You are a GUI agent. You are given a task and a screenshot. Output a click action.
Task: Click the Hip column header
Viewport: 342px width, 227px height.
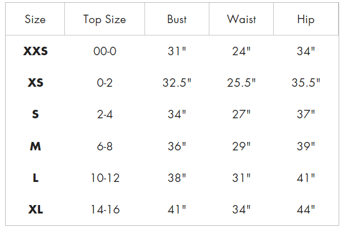pos(306,20)
